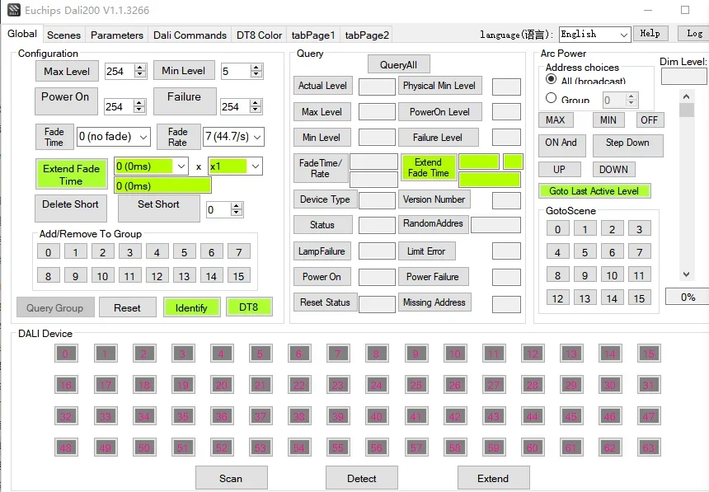The width and height of the screenshot is (709, 492).
Task: Select DALI device address 0 box
Action: (x=66, y=354)
